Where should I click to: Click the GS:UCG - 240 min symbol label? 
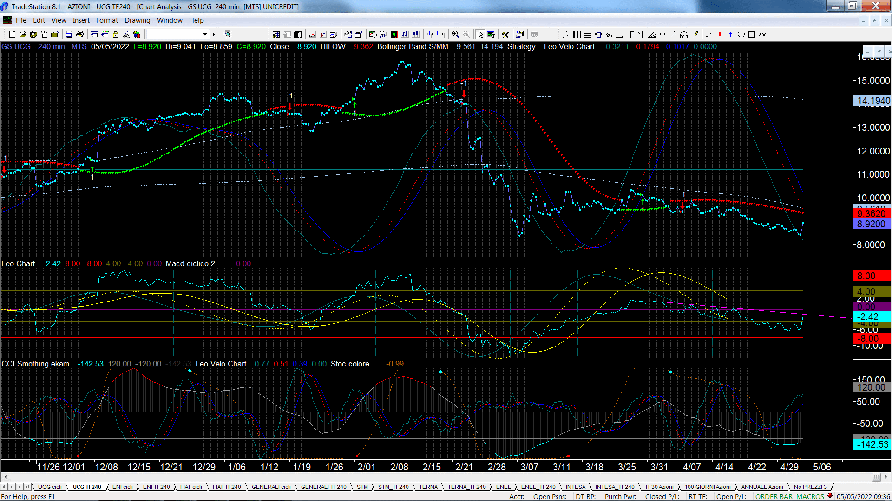pyautogui.click(x=33, y=47)
